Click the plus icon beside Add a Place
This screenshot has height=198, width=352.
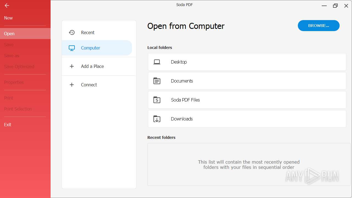point(72,66)
